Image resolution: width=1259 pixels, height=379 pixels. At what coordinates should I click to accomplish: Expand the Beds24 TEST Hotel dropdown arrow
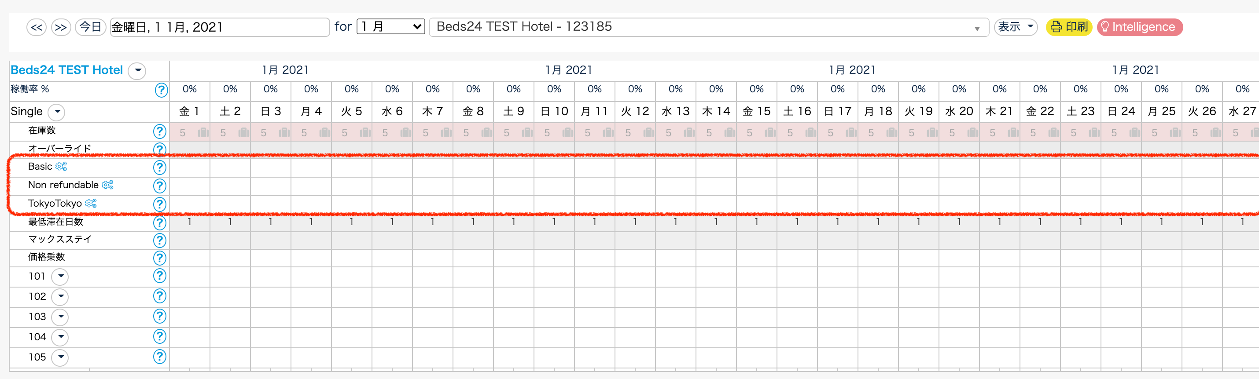[x=138, y=71]
